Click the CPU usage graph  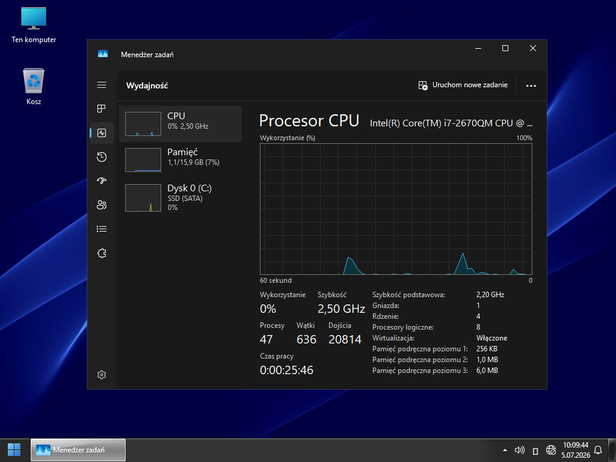[x=396, y=209]
